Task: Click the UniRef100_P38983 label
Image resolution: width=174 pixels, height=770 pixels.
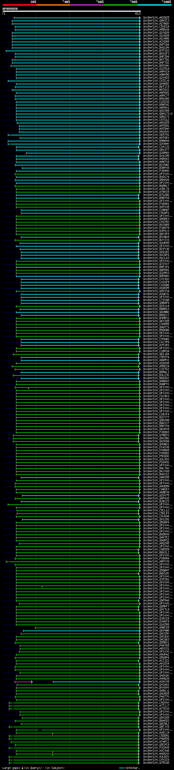Action: point(156,432)
